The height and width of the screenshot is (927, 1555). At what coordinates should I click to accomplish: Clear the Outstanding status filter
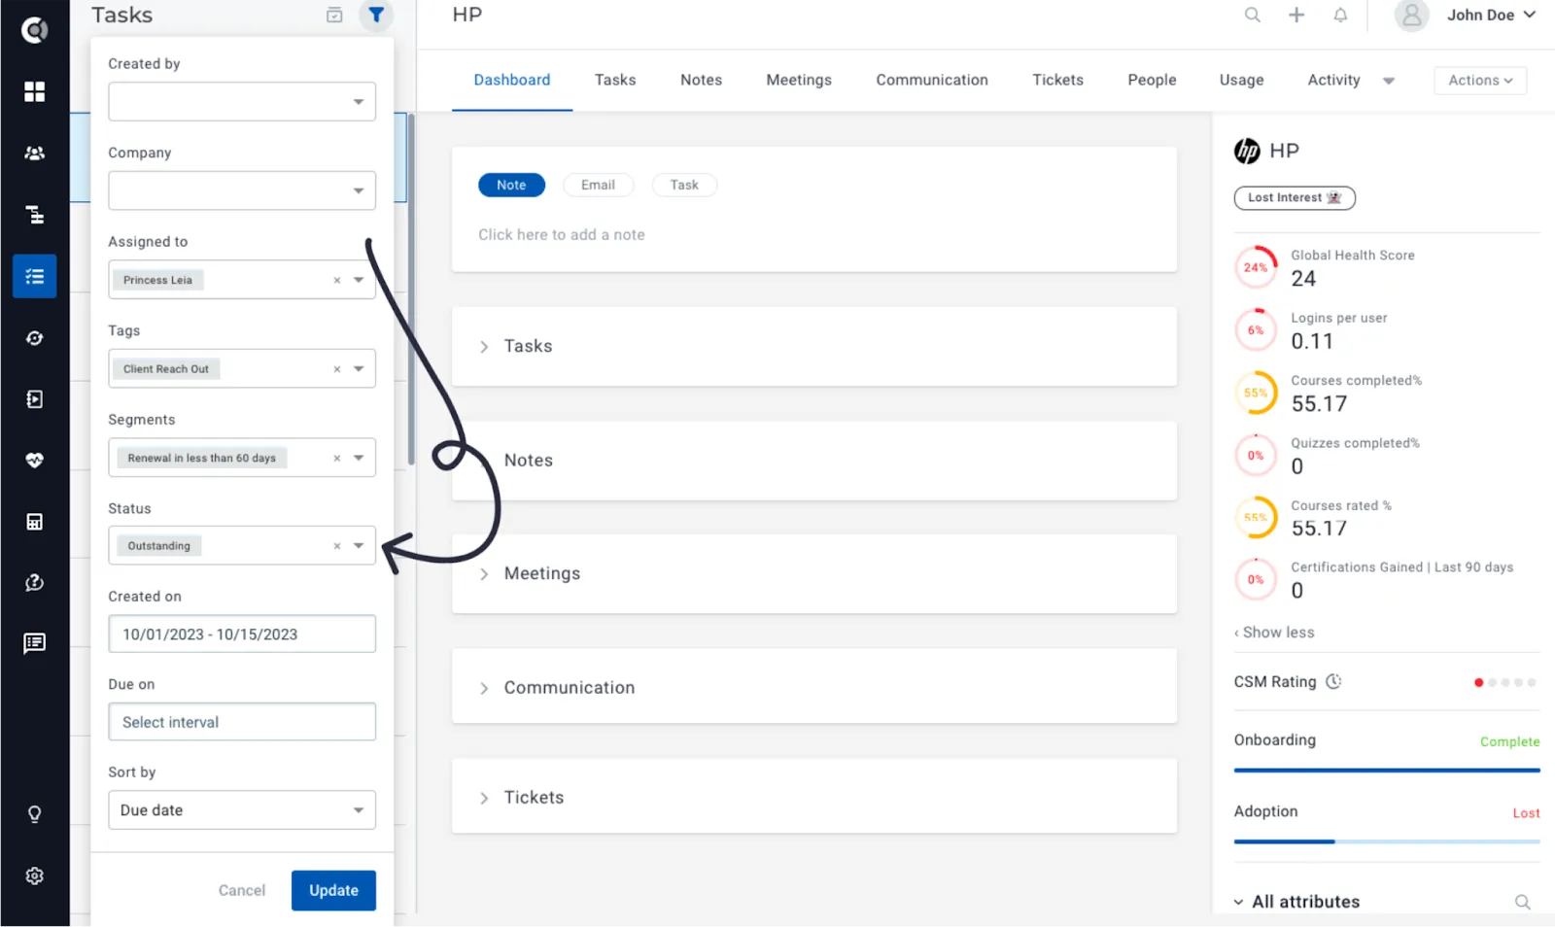point(337,546)
